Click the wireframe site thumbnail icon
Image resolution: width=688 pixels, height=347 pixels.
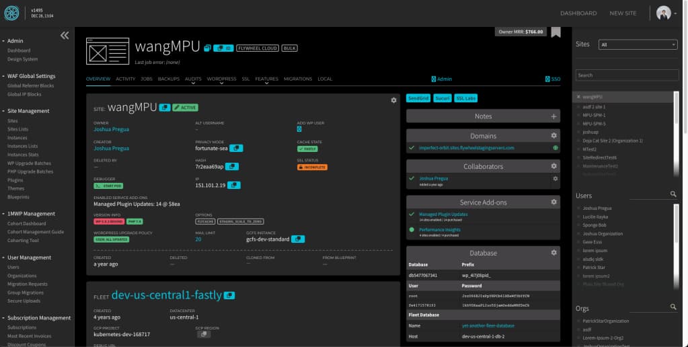coord(108,51)
